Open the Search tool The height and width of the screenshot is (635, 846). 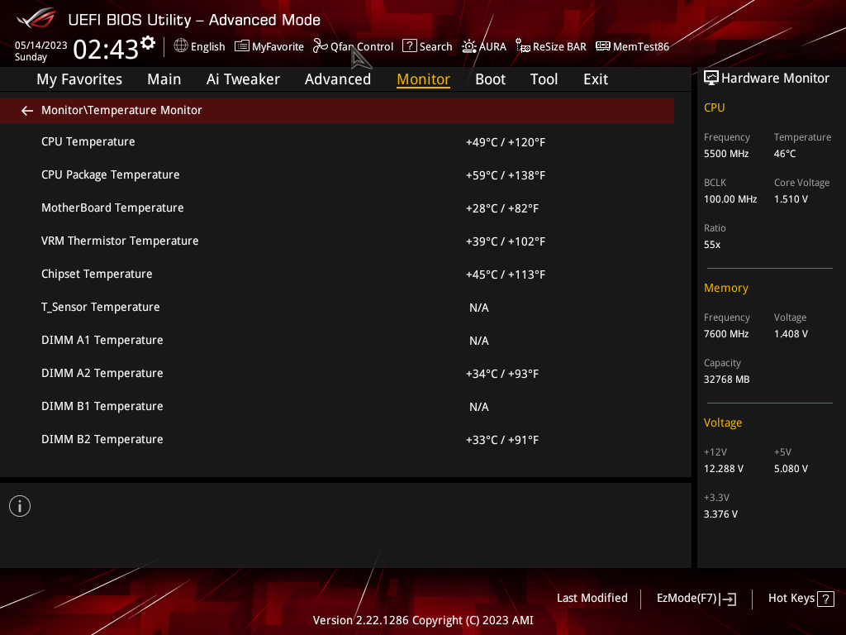coord(427,46)
